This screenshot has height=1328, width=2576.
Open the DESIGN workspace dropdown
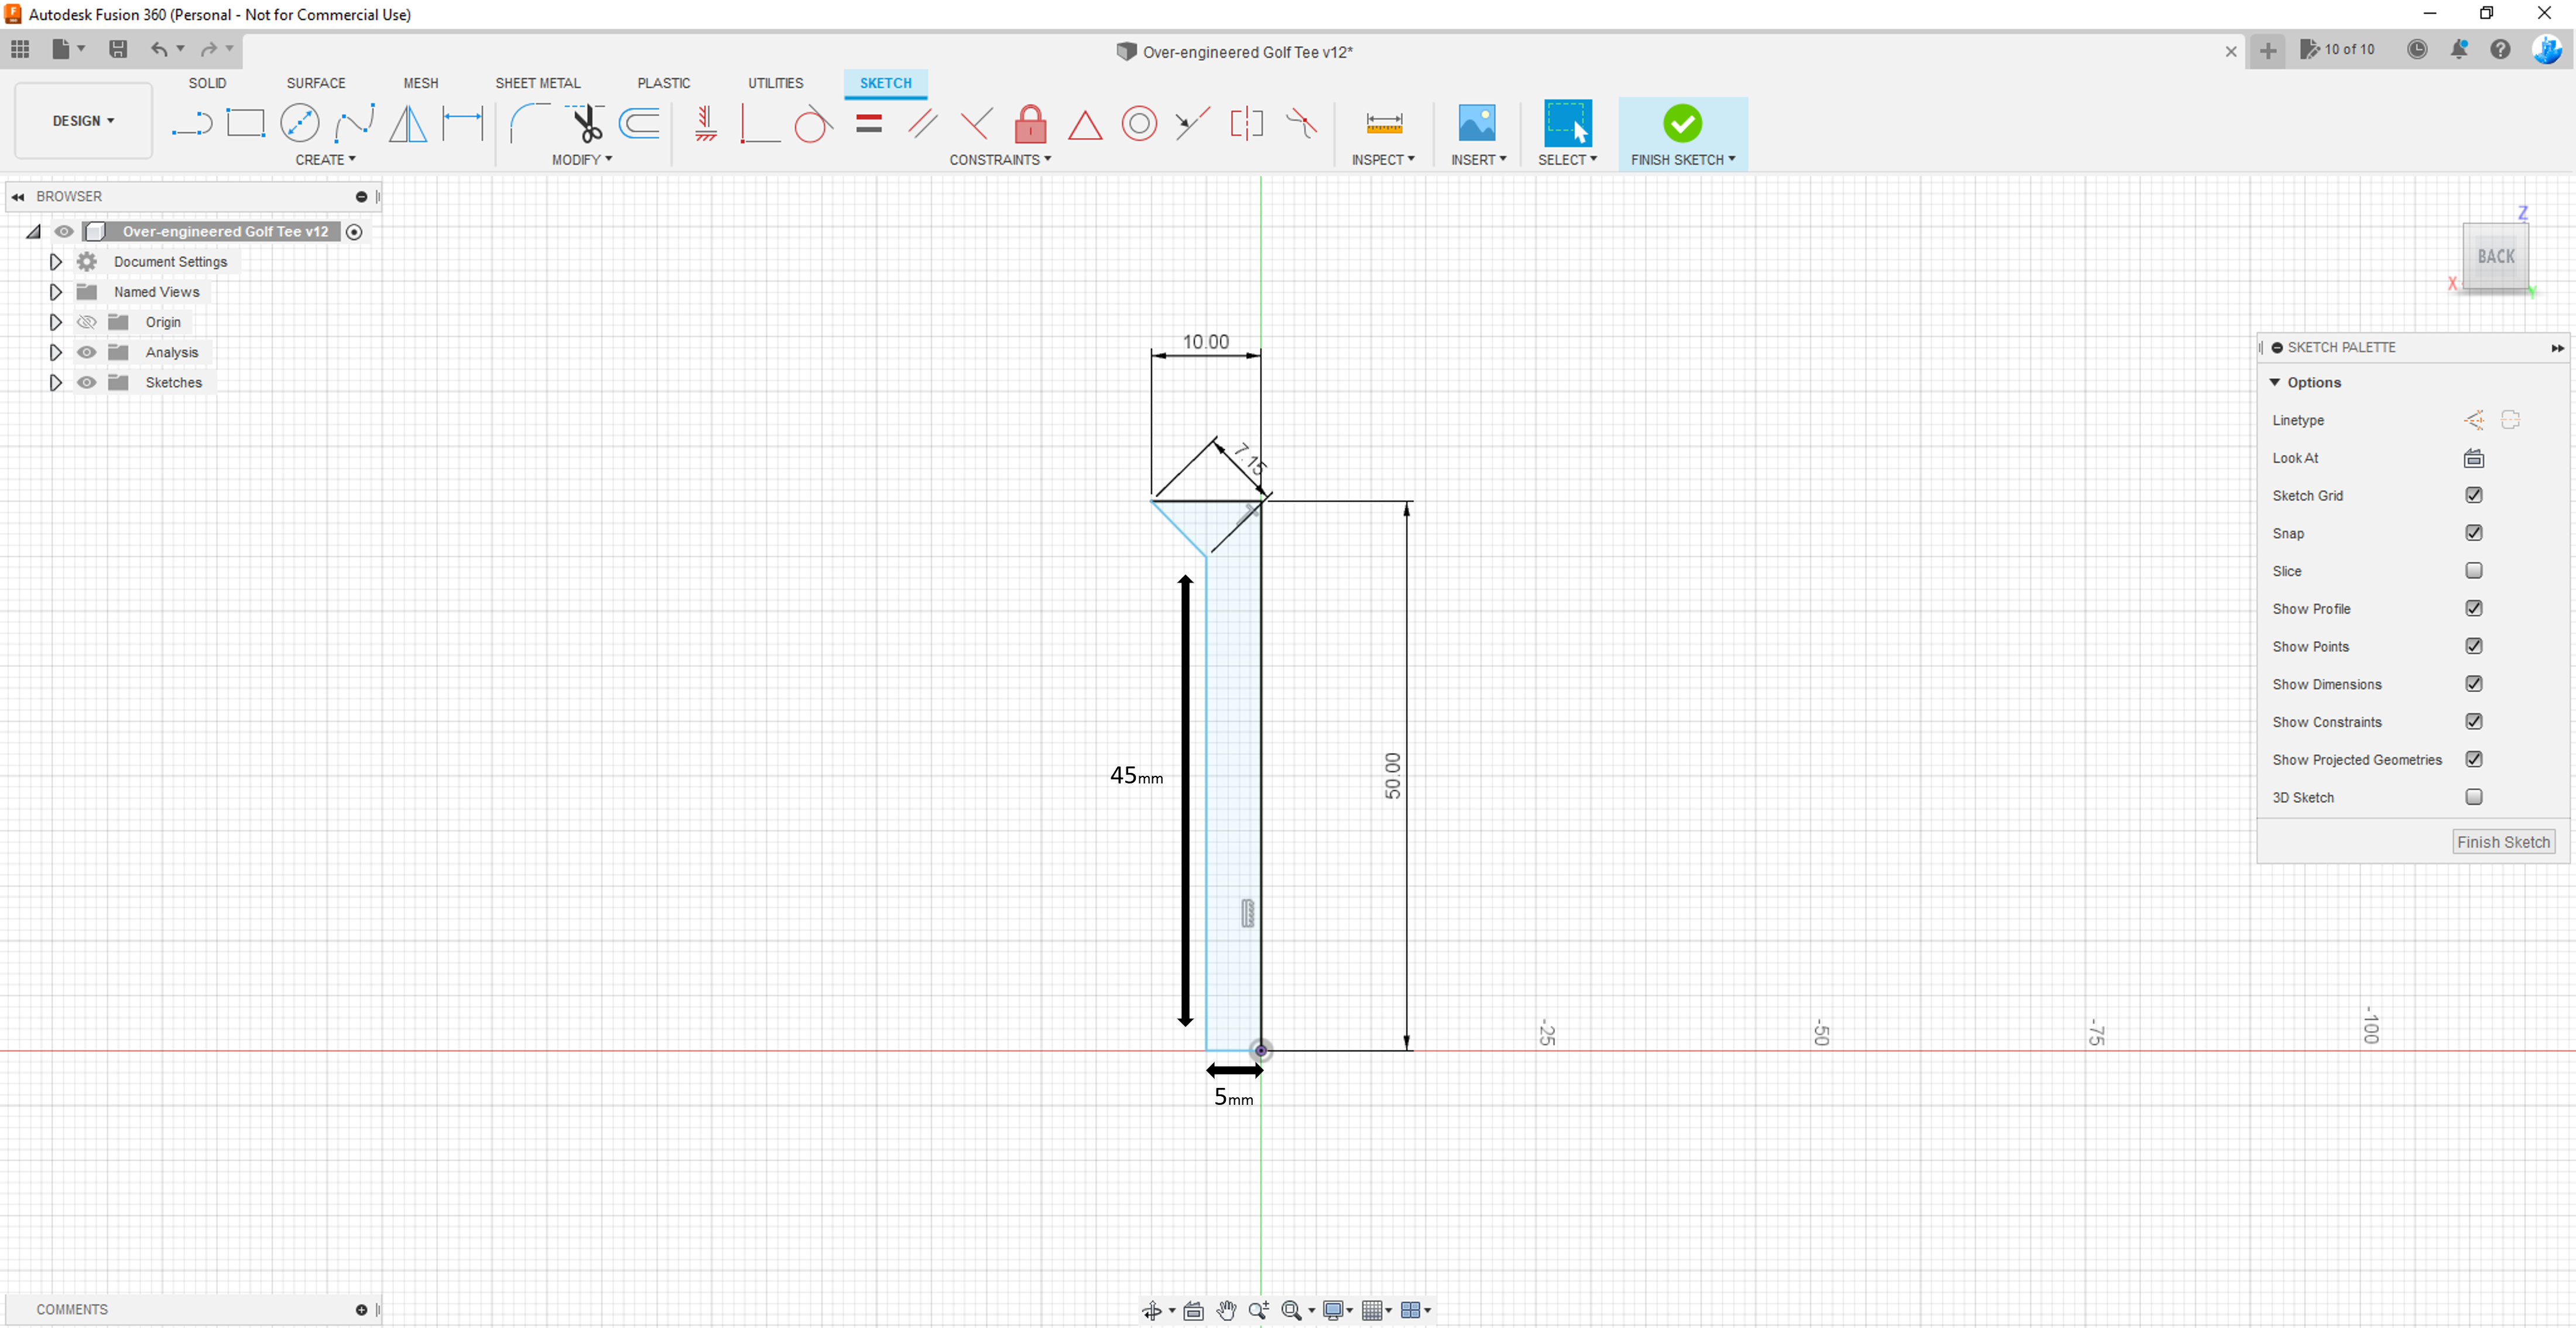point(83,121)
